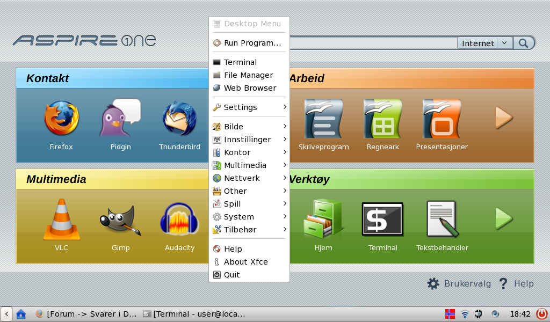Choose Web Browser menu entry
Image resolution: width=550 pixels, height=322 pixels.
[x=249, y=88]
